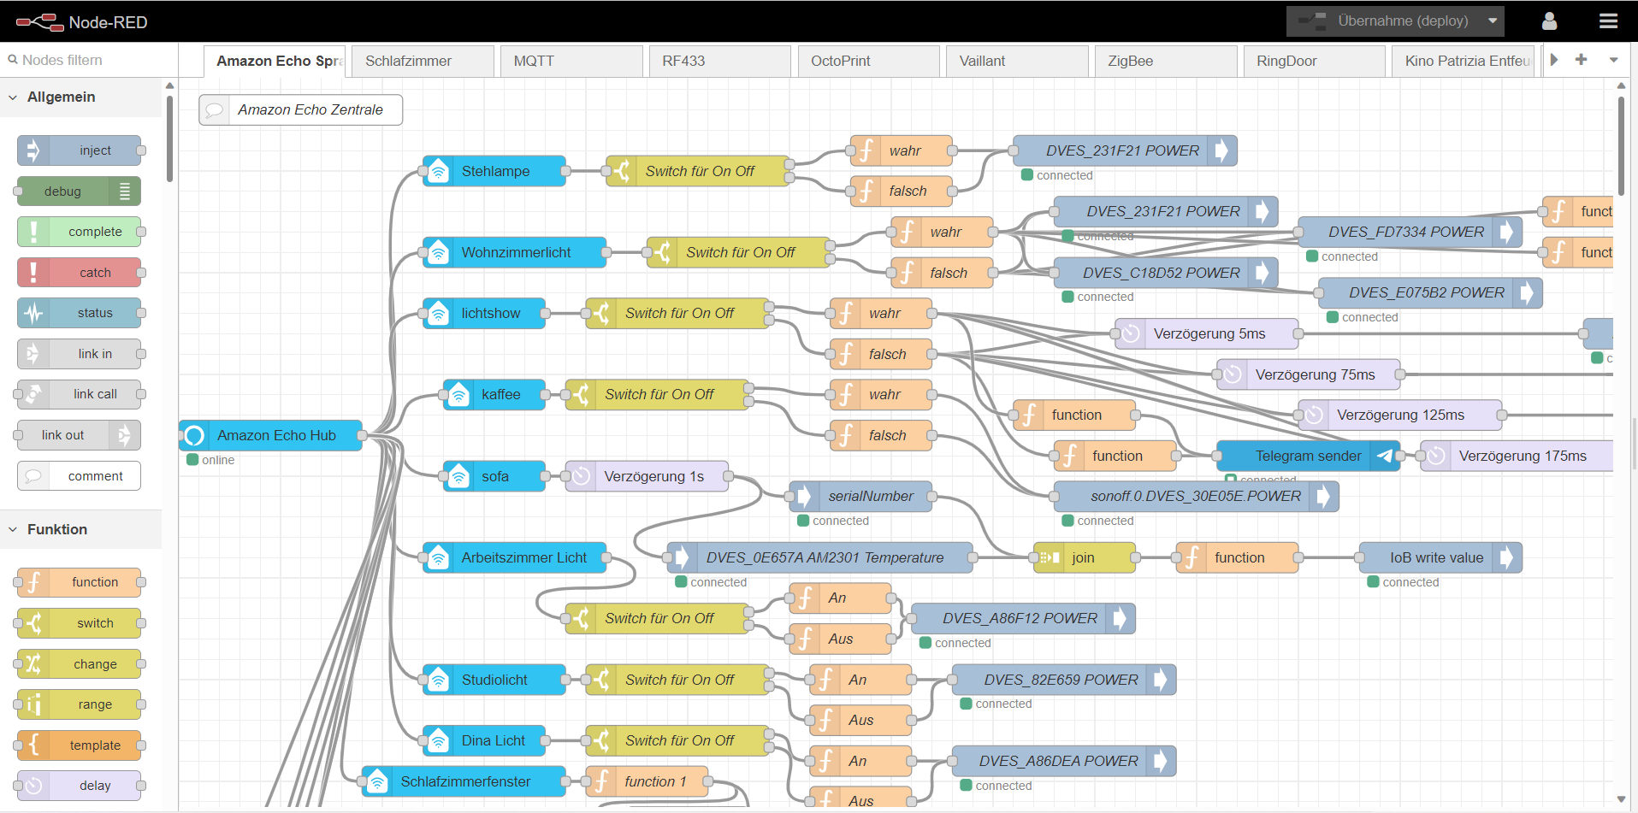The width and height of the screenshot is (1638, 813).
Task: Open the OctoPrint flow tab
Action: pyautogui.click(x=868, y=62)
